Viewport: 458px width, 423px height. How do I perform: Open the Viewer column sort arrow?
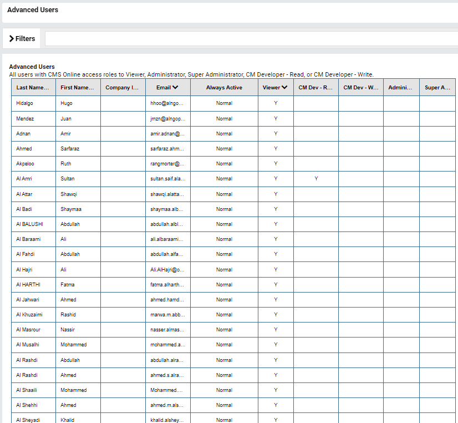[284, 87]
